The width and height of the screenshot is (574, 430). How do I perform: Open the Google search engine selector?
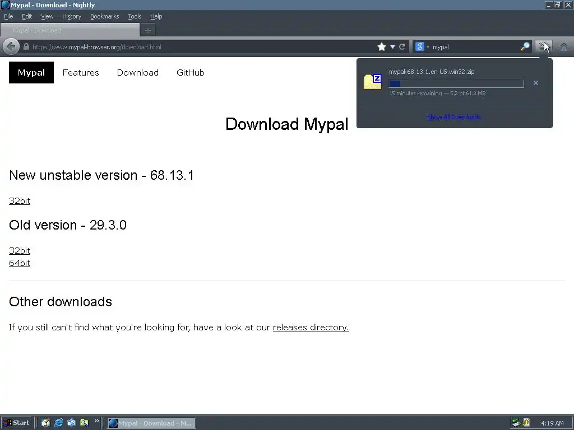click(422, 47)
